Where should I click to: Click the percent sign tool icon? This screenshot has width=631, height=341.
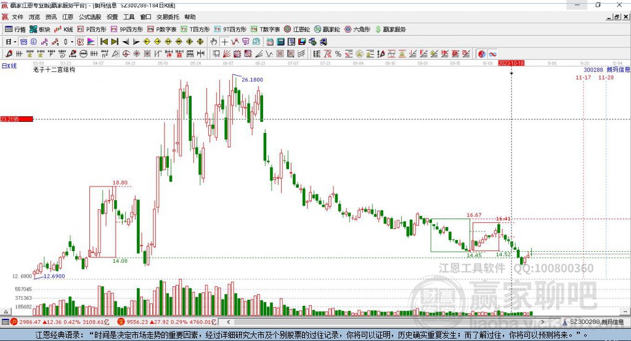pos(338,54)
